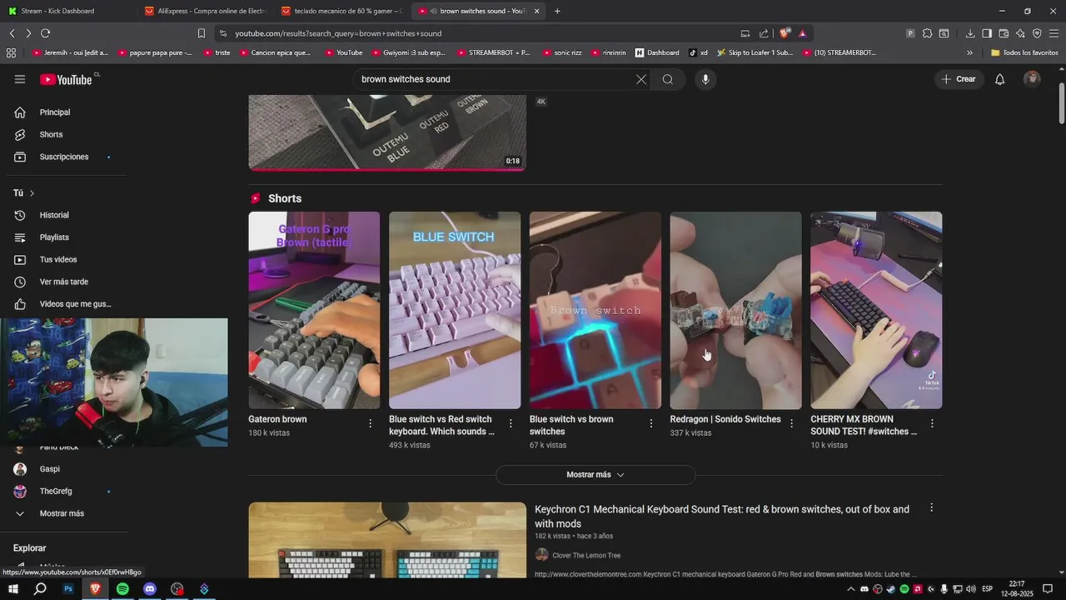Image resolution: width=1066 pixels, height=600 pixels.
Task: Start voice search with the microphone icon
Action: pyautogui.click(x=705, y=79)
